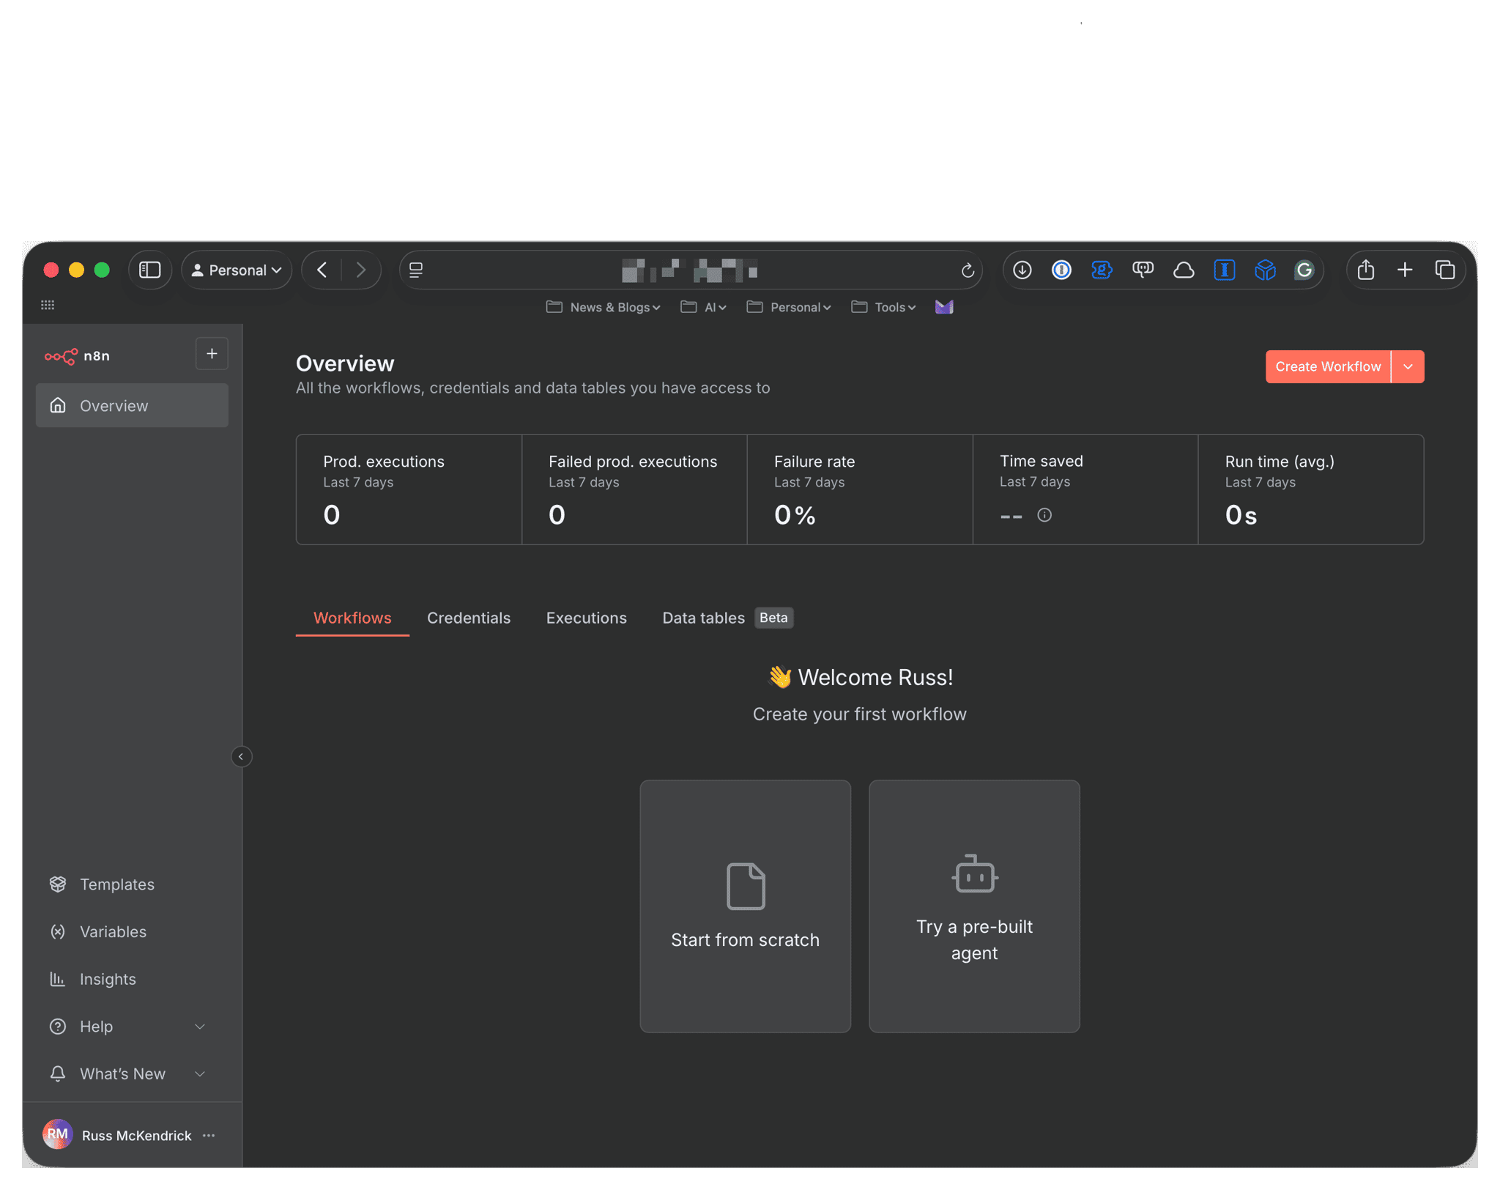Screen dimensions: 1500x1190
Task: Open Create Workflow dropdown arrow
Action: pos(1408,366)
